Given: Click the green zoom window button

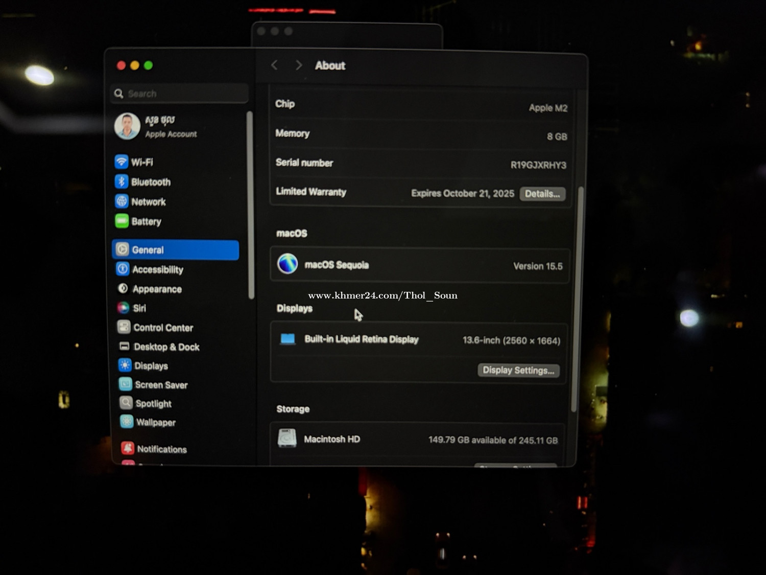Looking at the screenshot, I should [148, 65].
